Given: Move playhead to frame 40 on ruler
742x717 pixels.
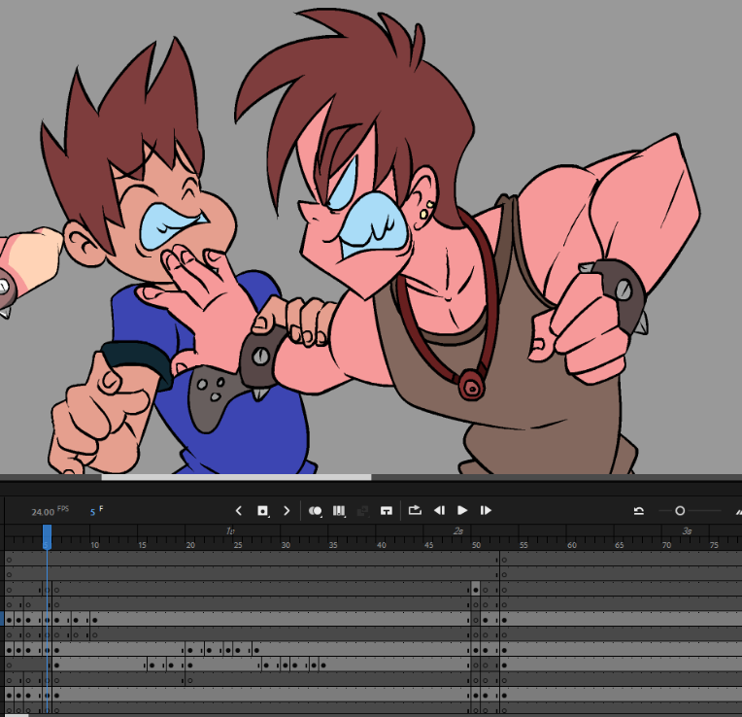Looking at the screenshot, I should click(x=381, y=545).
